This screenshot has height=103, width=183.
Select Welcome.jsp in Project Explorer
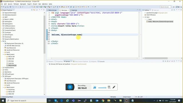click(11, 66)
